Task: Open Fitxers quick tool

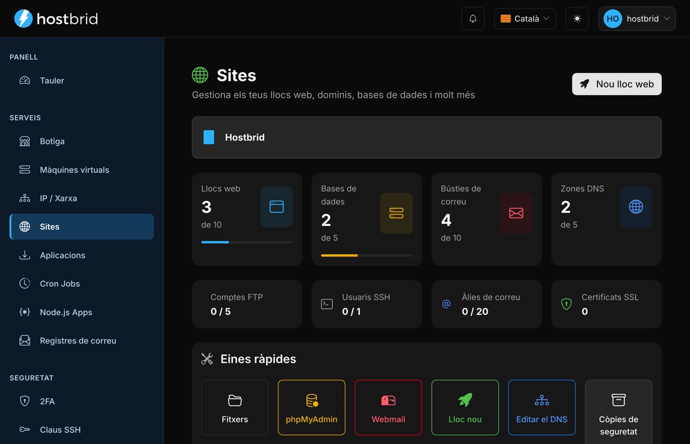Action: (234, 408)
